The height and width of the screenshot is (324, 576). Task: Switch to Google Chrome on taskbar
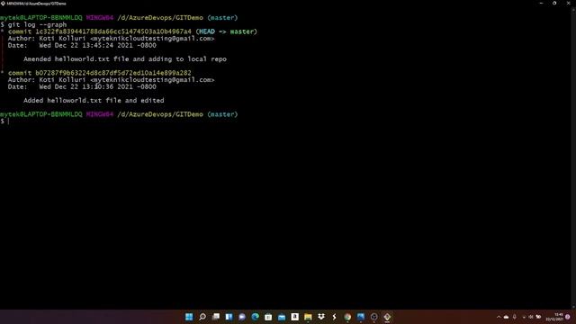tap(347, 317)
